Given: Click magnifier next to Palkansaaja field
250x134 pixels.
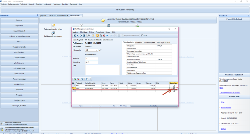Looking at the screenshot, I should [x=100, y=50].
